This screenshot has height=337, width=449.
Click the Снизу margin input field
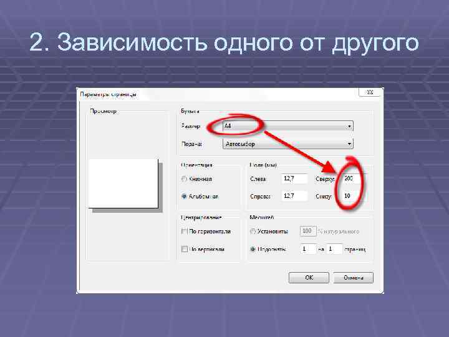coord(353,196)
